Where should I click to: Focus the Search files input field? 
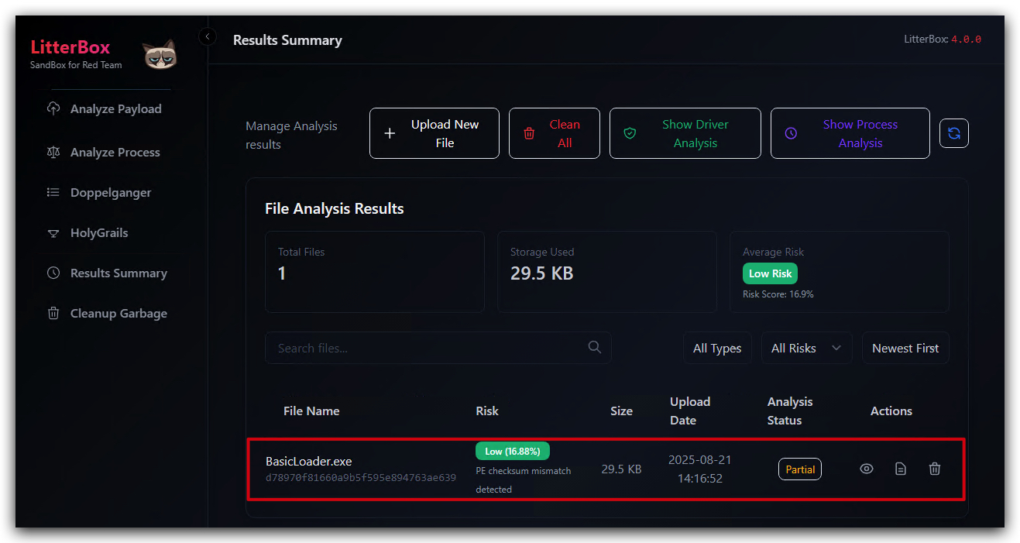coord(438,348)
